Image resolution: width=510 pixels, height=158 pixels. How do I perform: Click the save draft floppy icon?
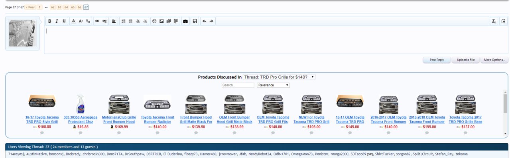(195, 21)
